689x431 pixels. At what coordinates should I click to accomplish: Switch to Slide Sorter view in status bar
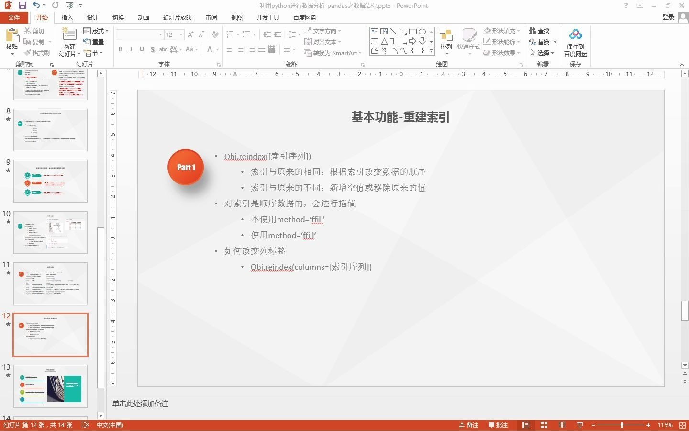coord(544,425)
